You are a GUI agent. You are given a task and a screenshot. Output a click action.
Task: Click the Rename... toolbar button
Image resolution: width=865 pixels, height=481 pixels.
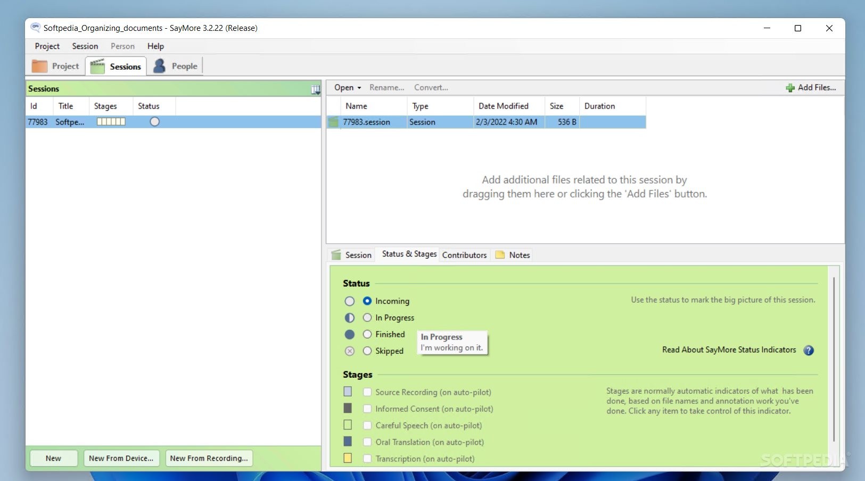[387, 88]
